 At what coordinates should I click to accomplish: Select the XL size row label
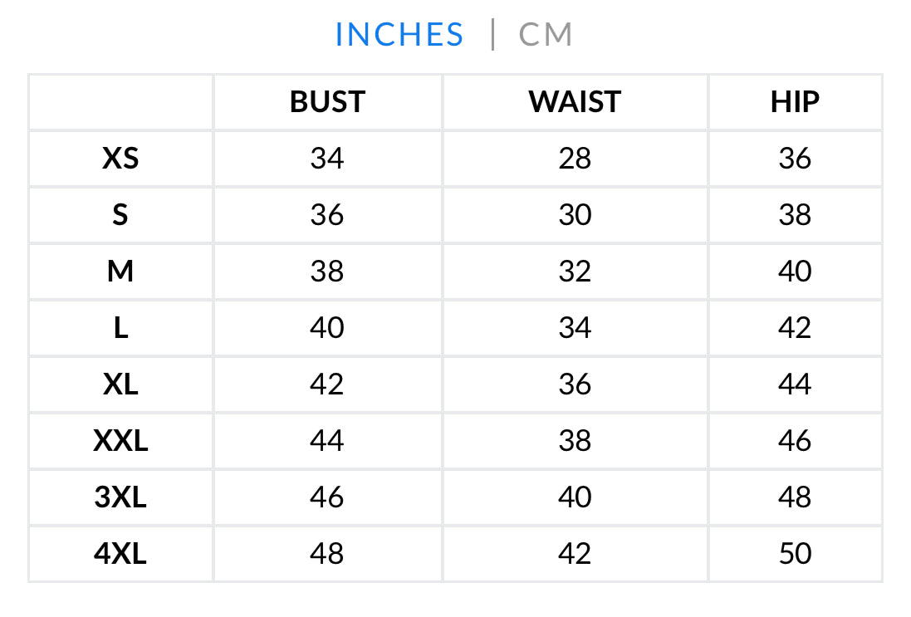coord(120,384)
